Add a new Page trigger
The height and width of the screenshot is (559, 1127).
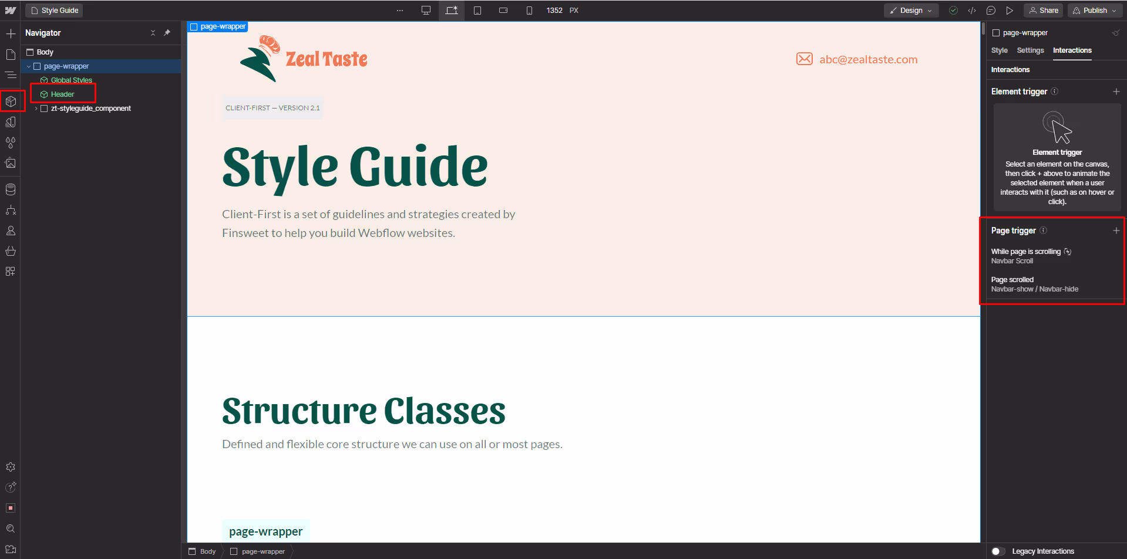click(1116, 231)
